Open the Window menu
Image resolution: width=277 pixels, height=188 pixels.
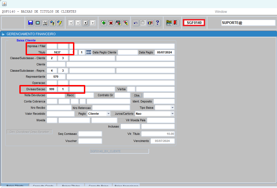click(x=221, y=12)
